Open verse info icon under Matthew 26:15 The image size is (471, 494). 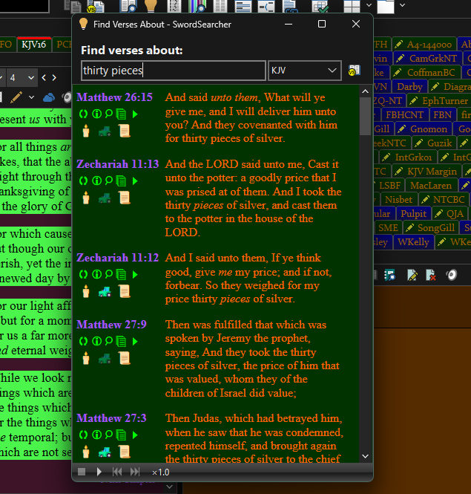click(96, 114)
